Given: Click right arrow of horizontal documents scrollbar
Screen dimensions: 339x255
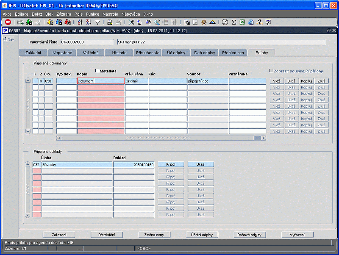Looking at the screenshot, I should [x=263, y=138].
